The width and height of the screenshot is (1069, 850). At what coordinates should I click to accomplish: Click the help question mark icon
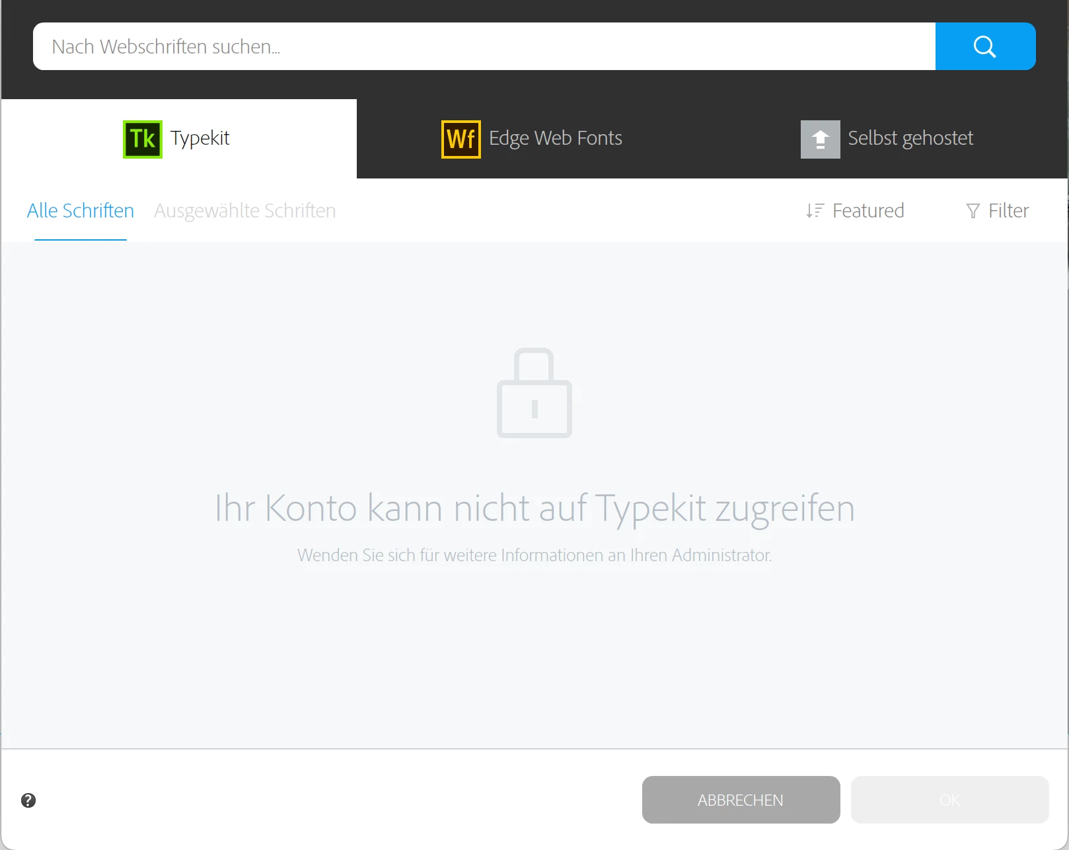(28, 800)
